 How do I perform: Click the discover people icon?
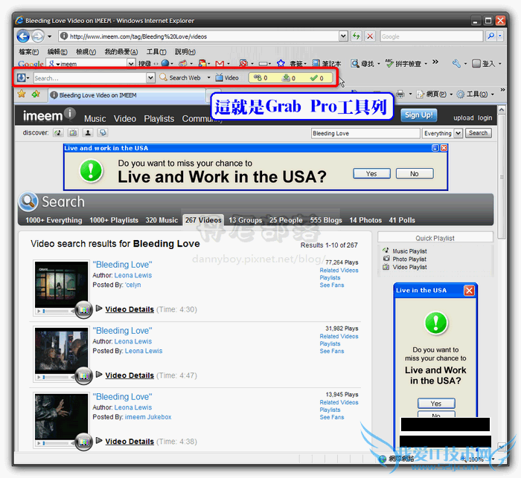88,133
